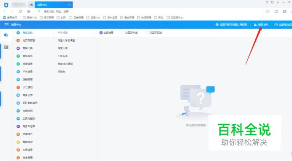
Task: Open the 工具与服务 message category
Action: [x=29, y=118]
